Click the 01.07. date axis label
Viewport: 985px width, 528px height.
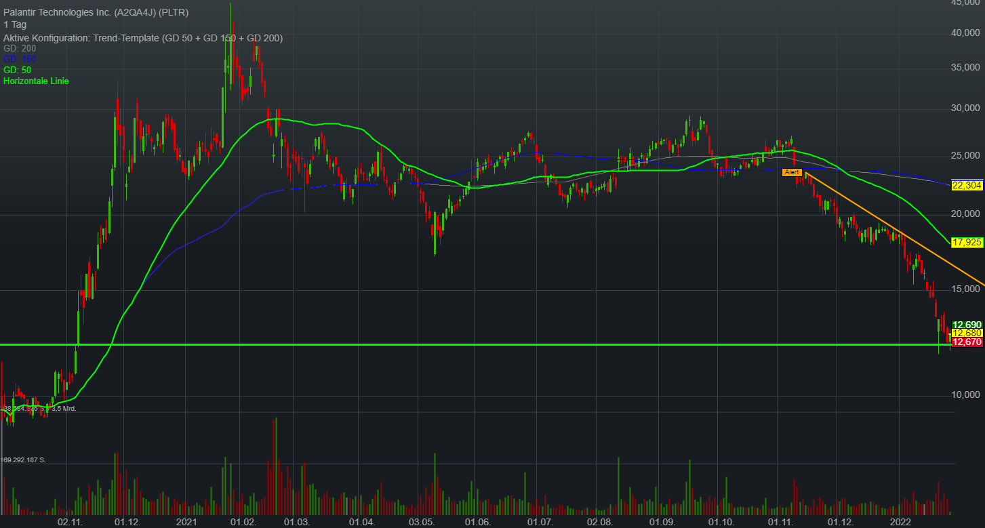click(541, 523)
